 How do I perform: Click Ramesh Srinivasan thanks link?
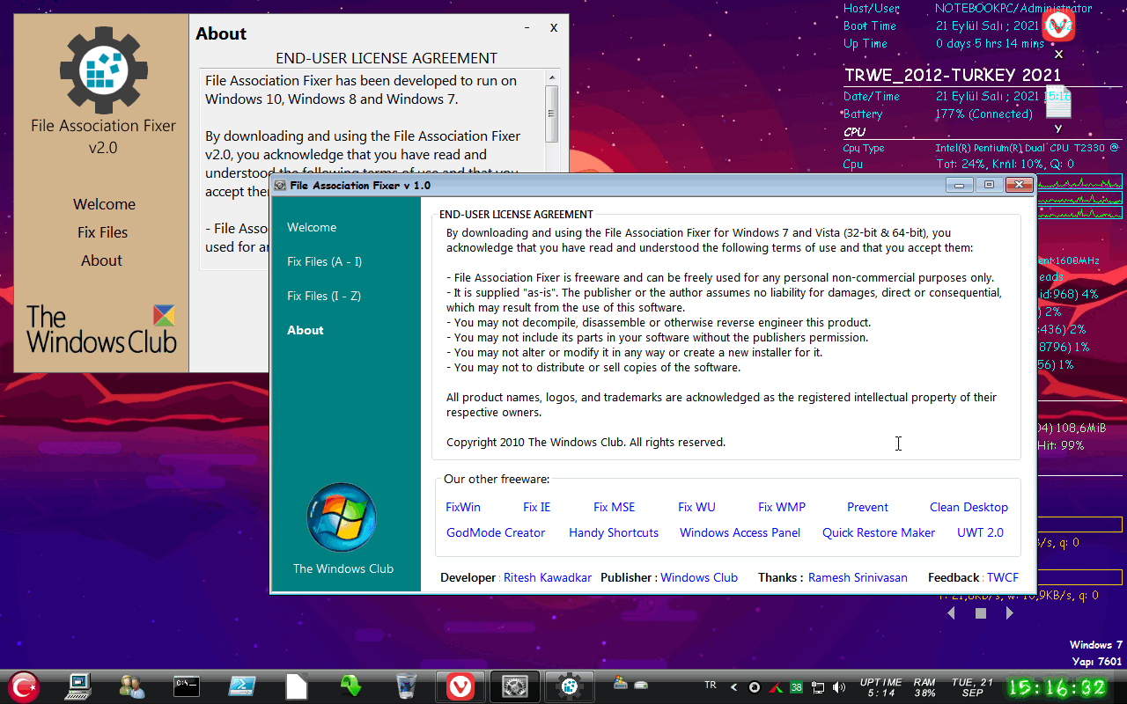point(858,577)
